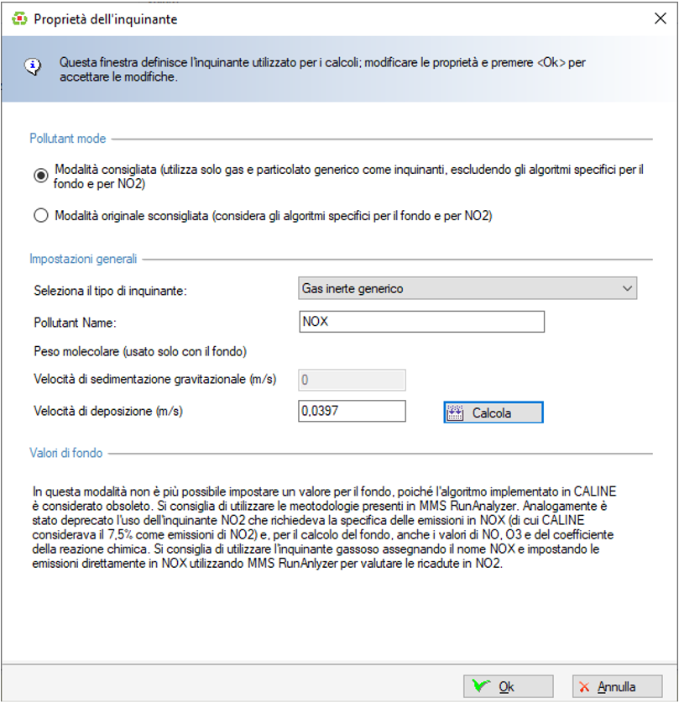The height and width of the screenshot is (704, 679).
Task: Click the greyed-out sedimentazione gravitazionale field
Action: pyautogui.click(x=352, y=380)
